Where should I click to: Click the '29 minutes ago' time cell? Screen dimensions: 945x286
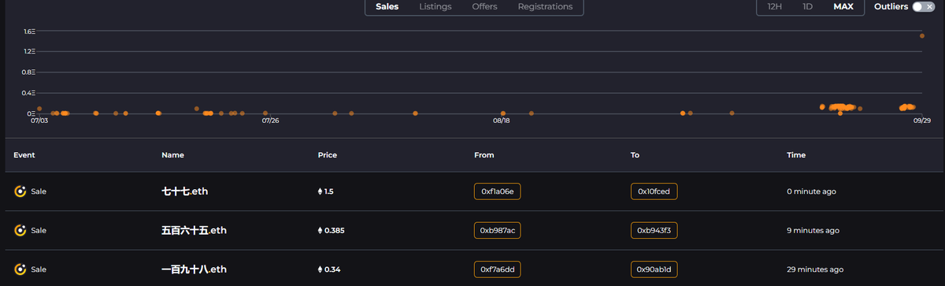point(815,269)
